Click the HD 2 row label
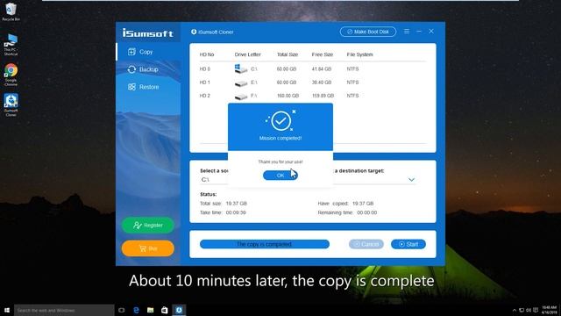This screenshot has width=561, height=316. coord(204,96)
